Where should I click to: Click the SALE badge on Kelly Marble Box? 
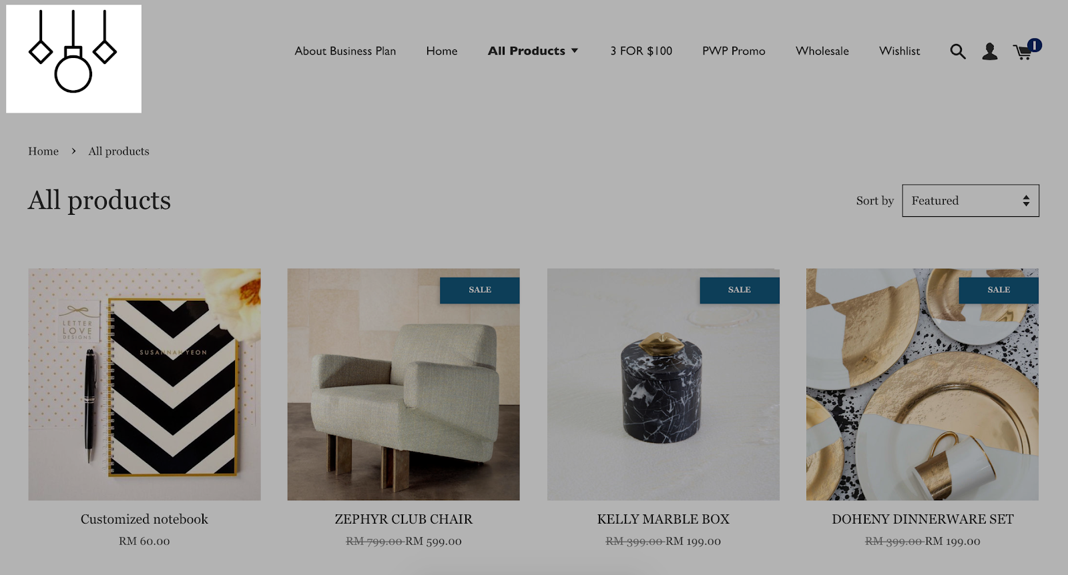tap(739, 290)
